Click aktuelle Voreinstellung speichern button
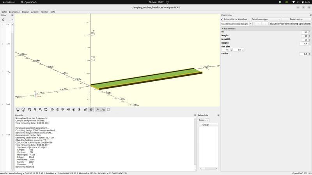 pos(290,24)
